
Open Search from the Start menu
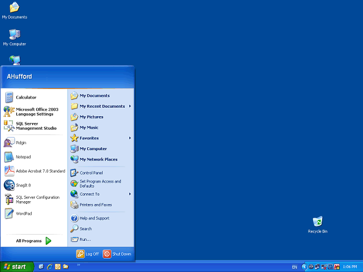pyautogui.click(x=101, y=229)
